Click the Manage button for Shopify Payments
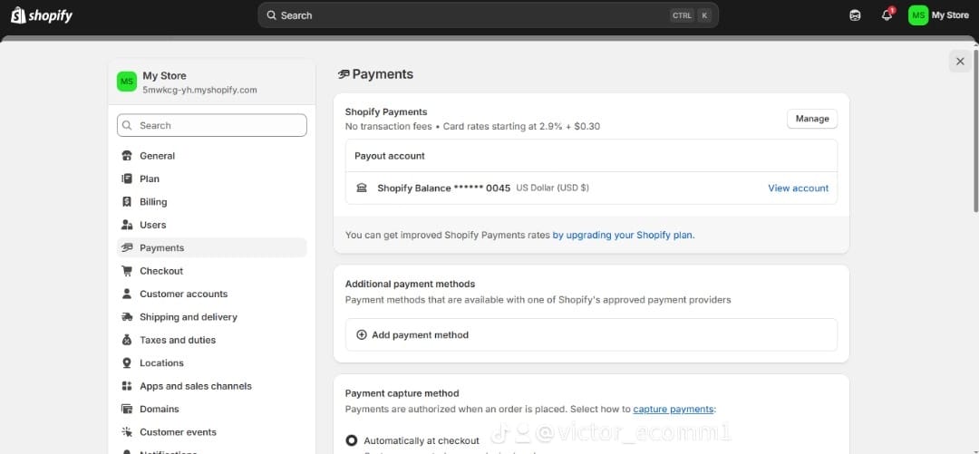Screen dimensions: 979x454 click(x=811, y=119)
